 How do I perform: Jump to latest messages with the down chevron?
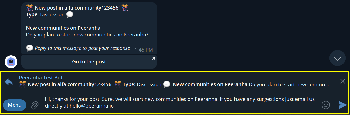[x=338, y=58]
